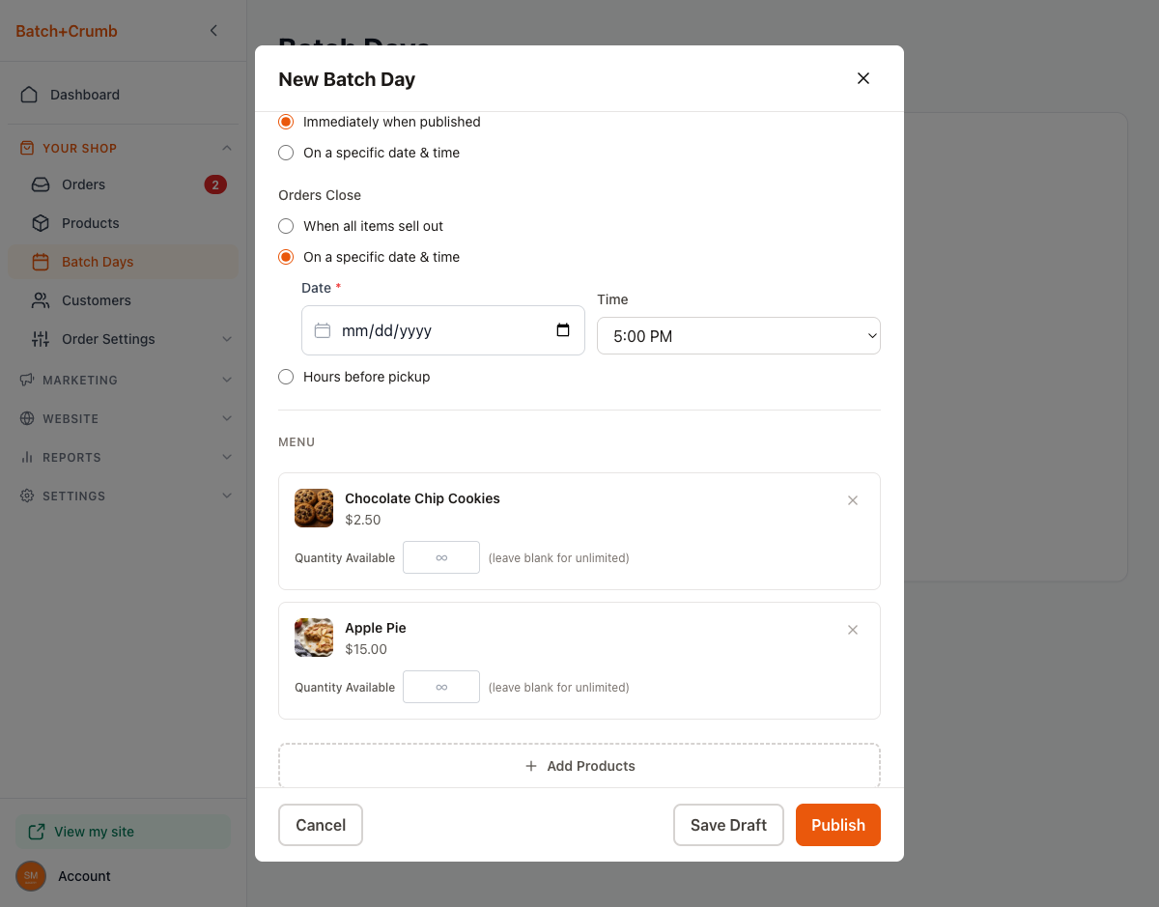Remove Chocolate Chip Cookies from menu
The width and height of the screenshot is (1159, 907).
click(853, 500)
